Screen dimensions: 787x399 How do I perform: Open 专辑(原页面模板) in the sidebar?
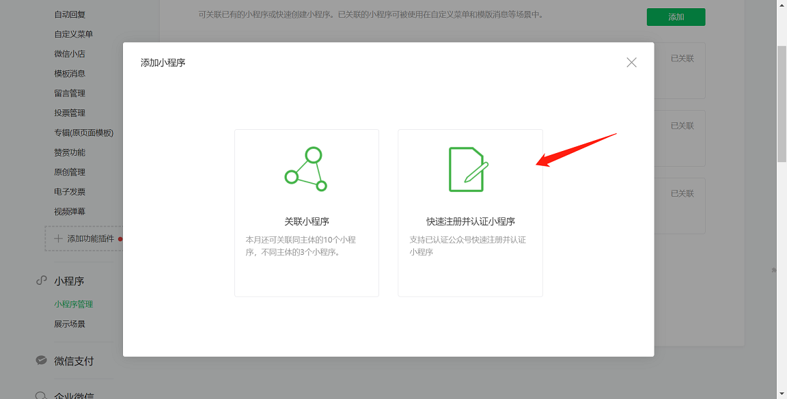click(84, 133)
